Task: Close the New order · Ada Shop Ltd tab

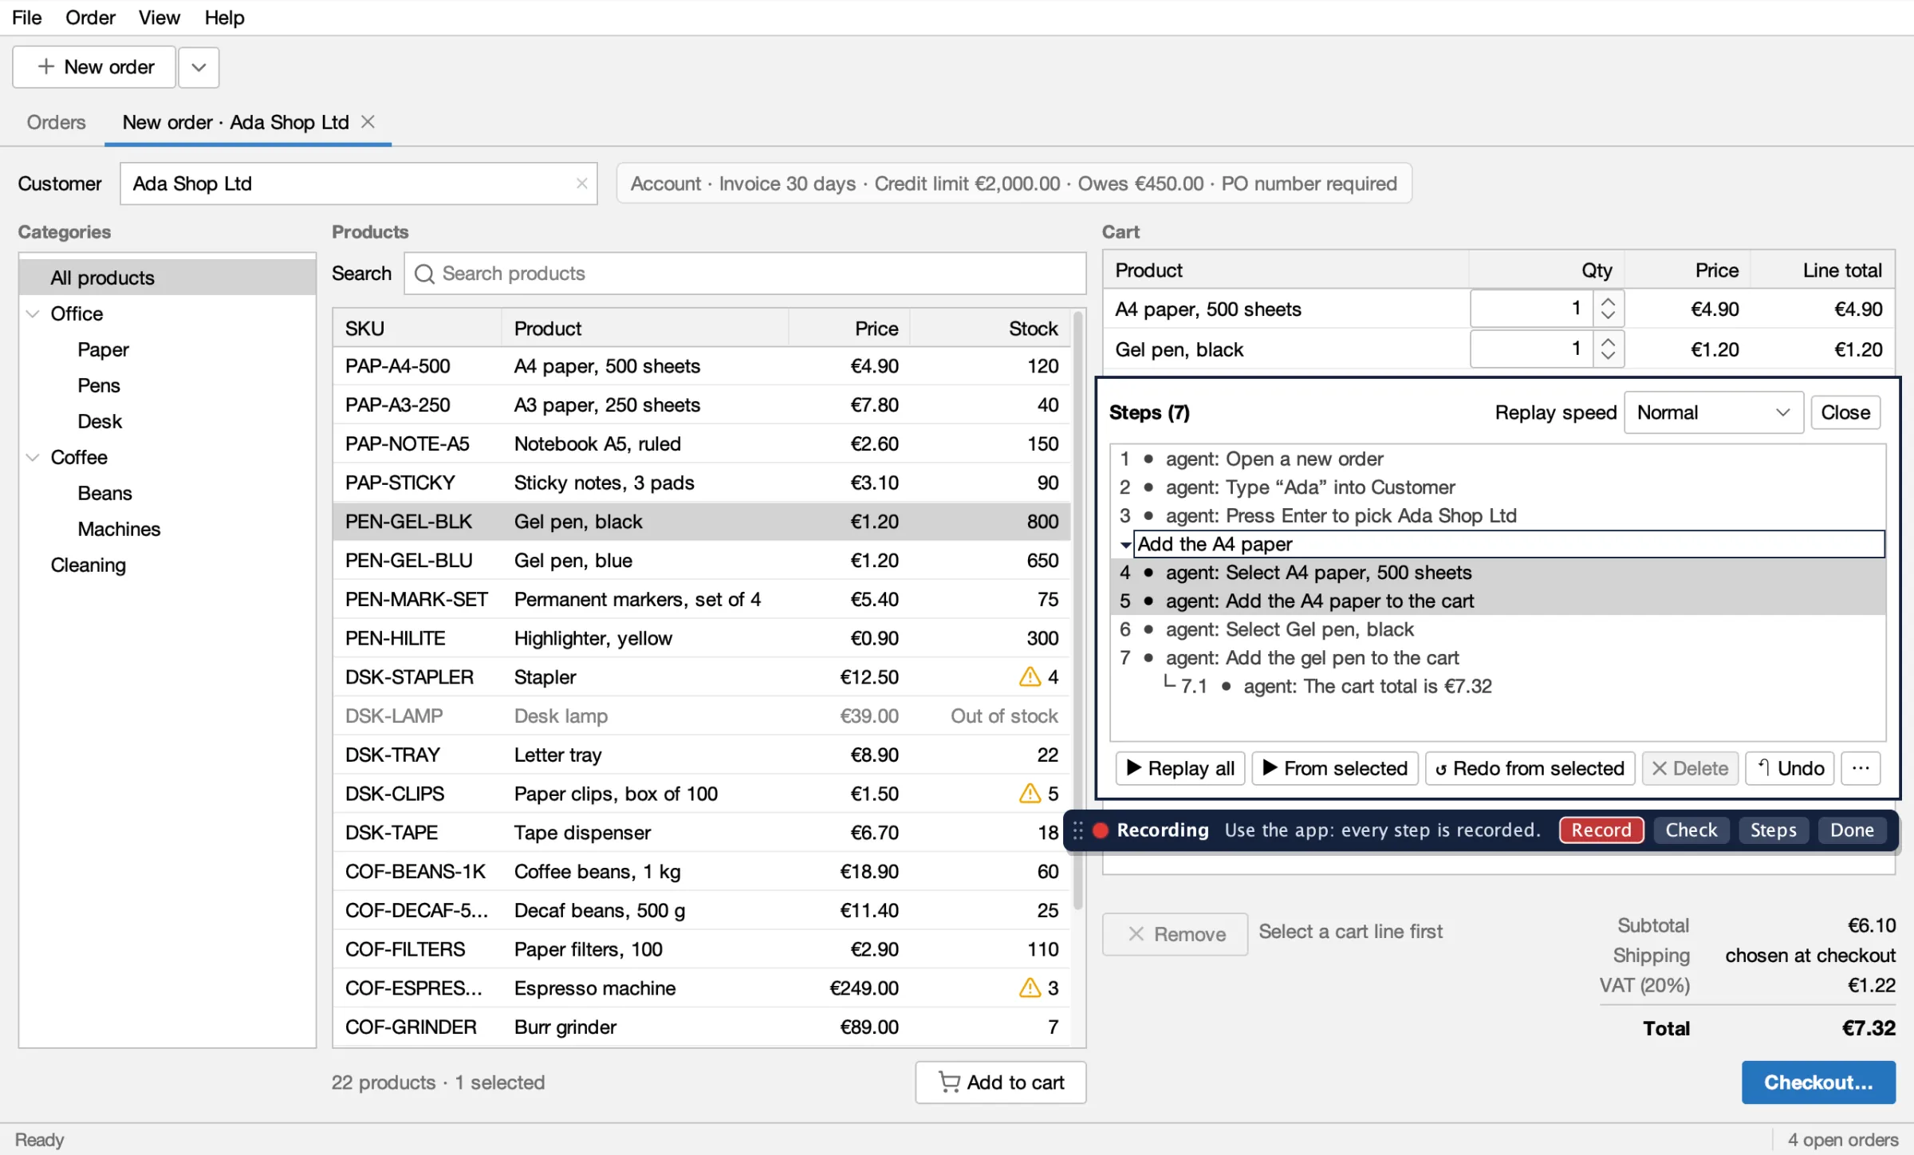Action: click(x=368, y=122)
